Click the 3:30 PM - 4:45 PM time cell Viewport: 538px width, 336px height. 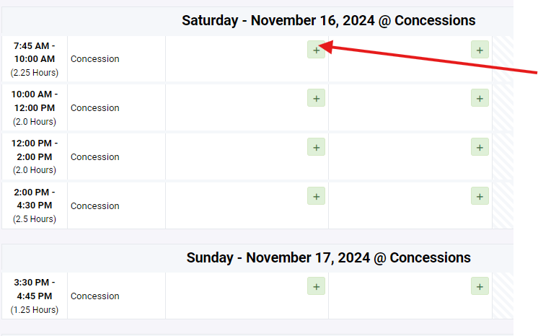coord(35,296)
